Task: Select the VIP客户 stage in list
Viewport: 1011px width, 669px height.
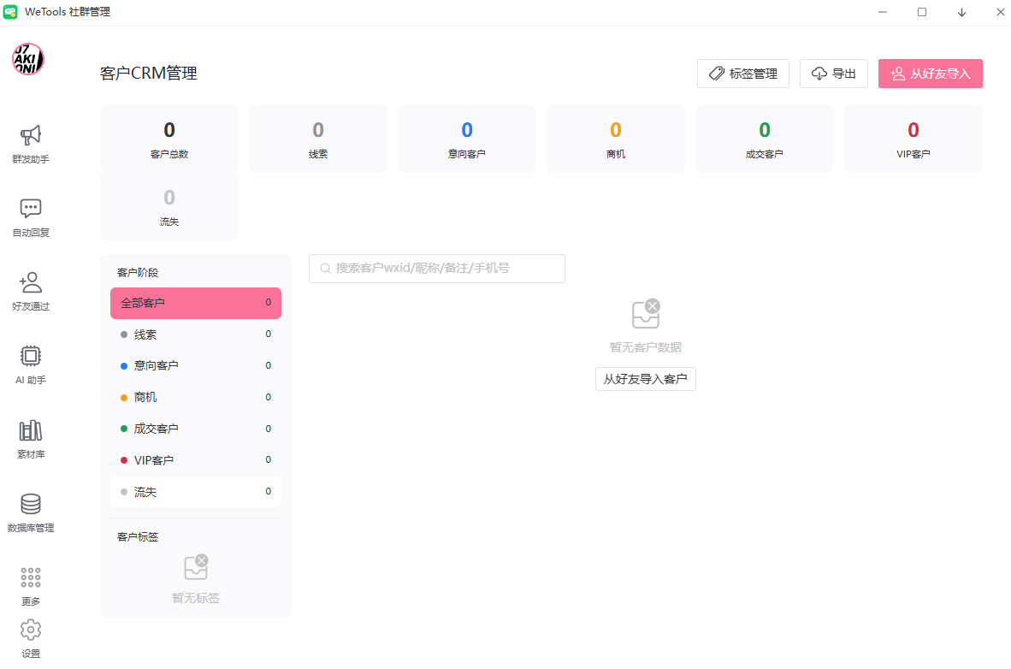Action: click(x=195, y=460)
